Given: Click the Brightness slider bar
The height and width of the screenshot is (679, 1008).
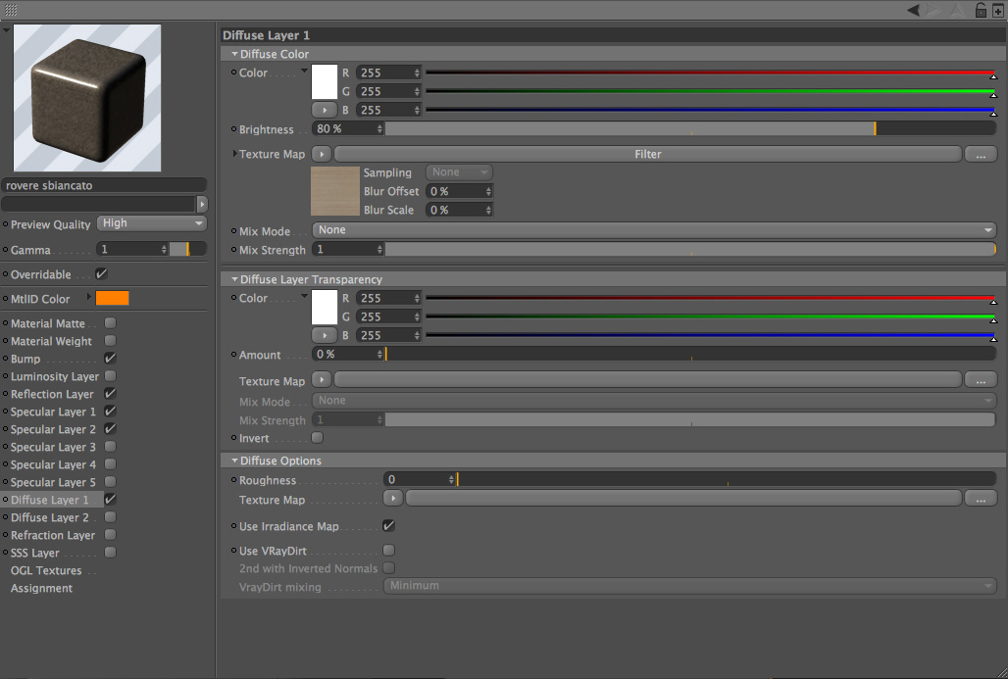Looking at the screenshot, I should pyautogui.click(x=690, y=129).
